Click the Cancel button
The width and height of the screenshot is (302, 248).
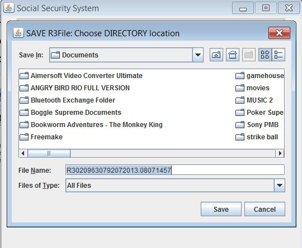(265, 209)
